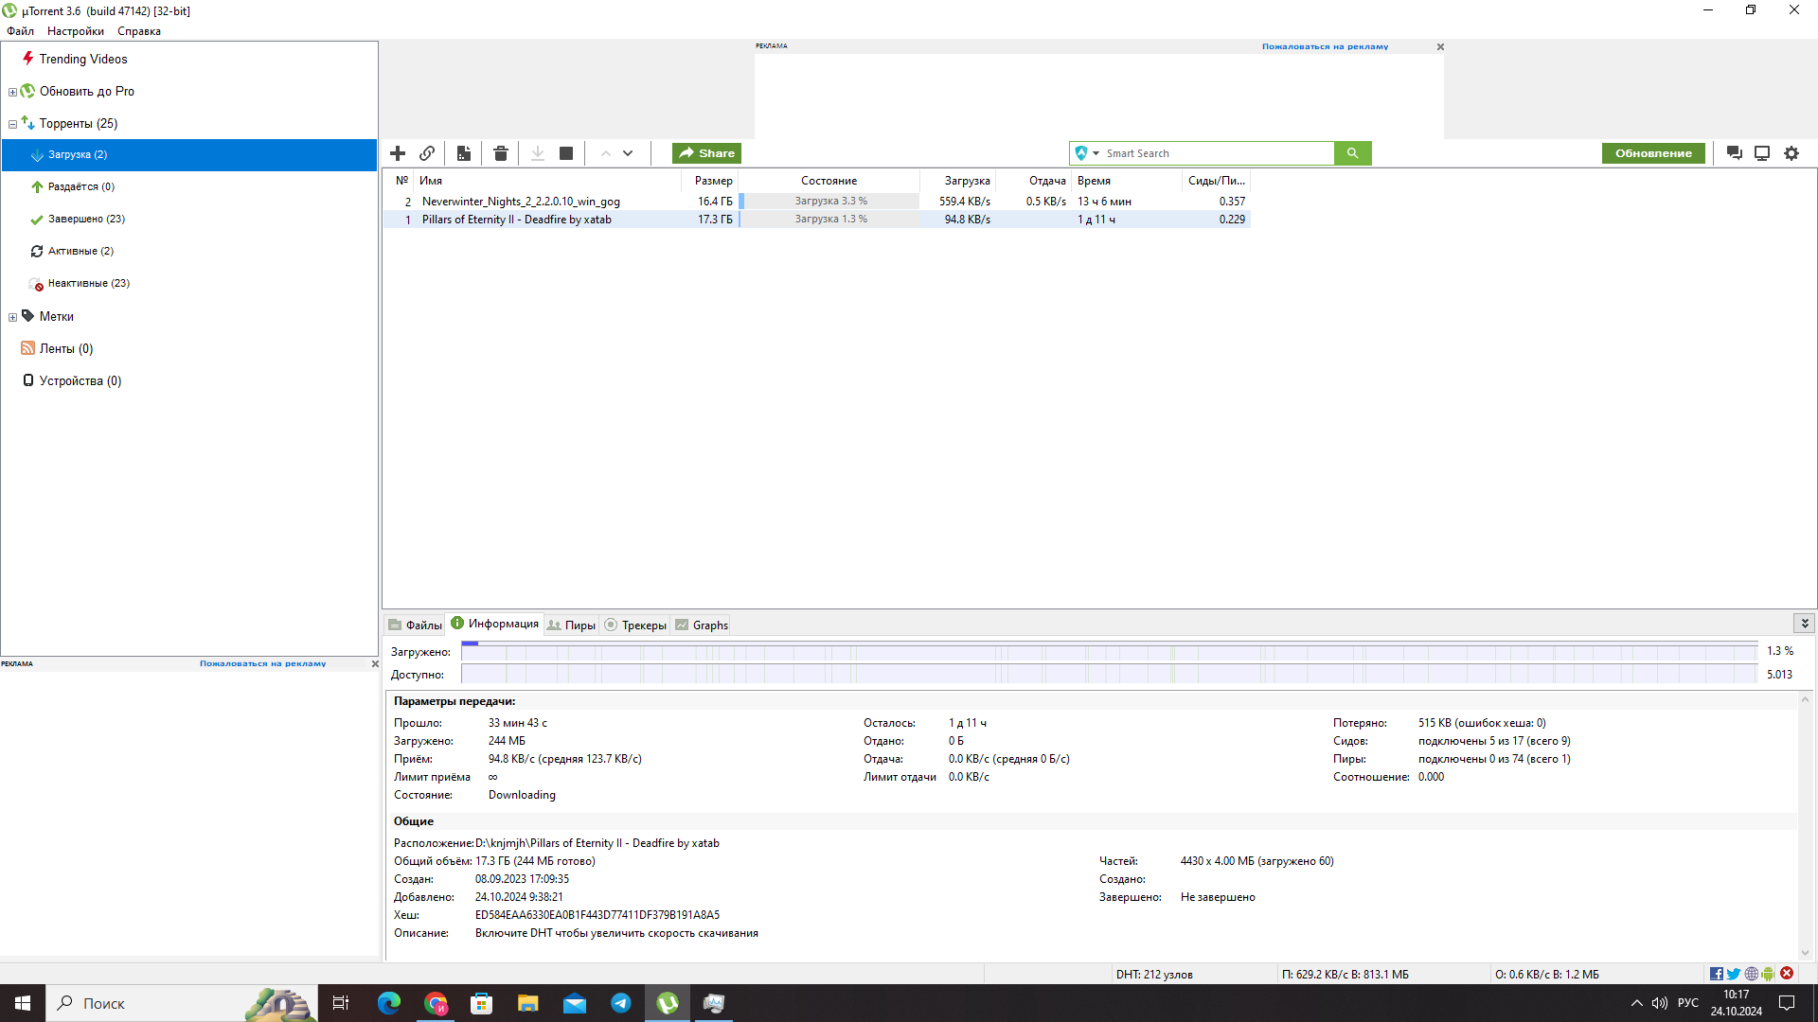
Task: Open Trending Videos in sidebar
Action: (83, 59)
